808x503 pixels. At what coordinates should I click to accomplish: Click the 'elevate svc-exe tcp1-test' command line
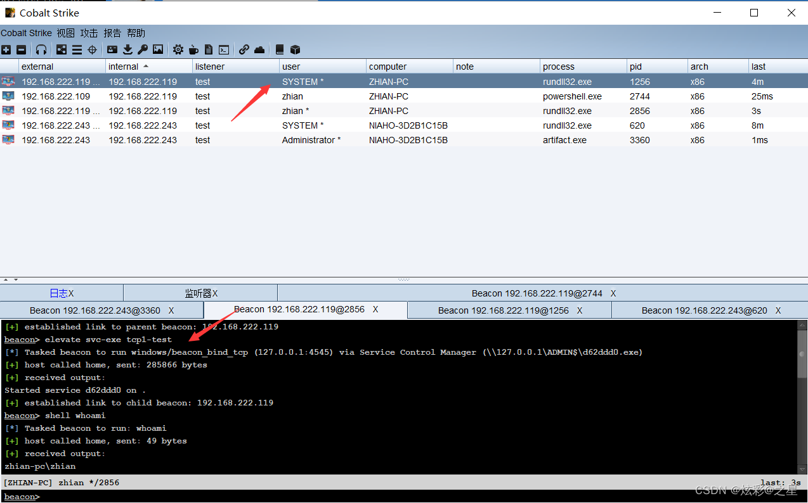[x=88, y=340]
